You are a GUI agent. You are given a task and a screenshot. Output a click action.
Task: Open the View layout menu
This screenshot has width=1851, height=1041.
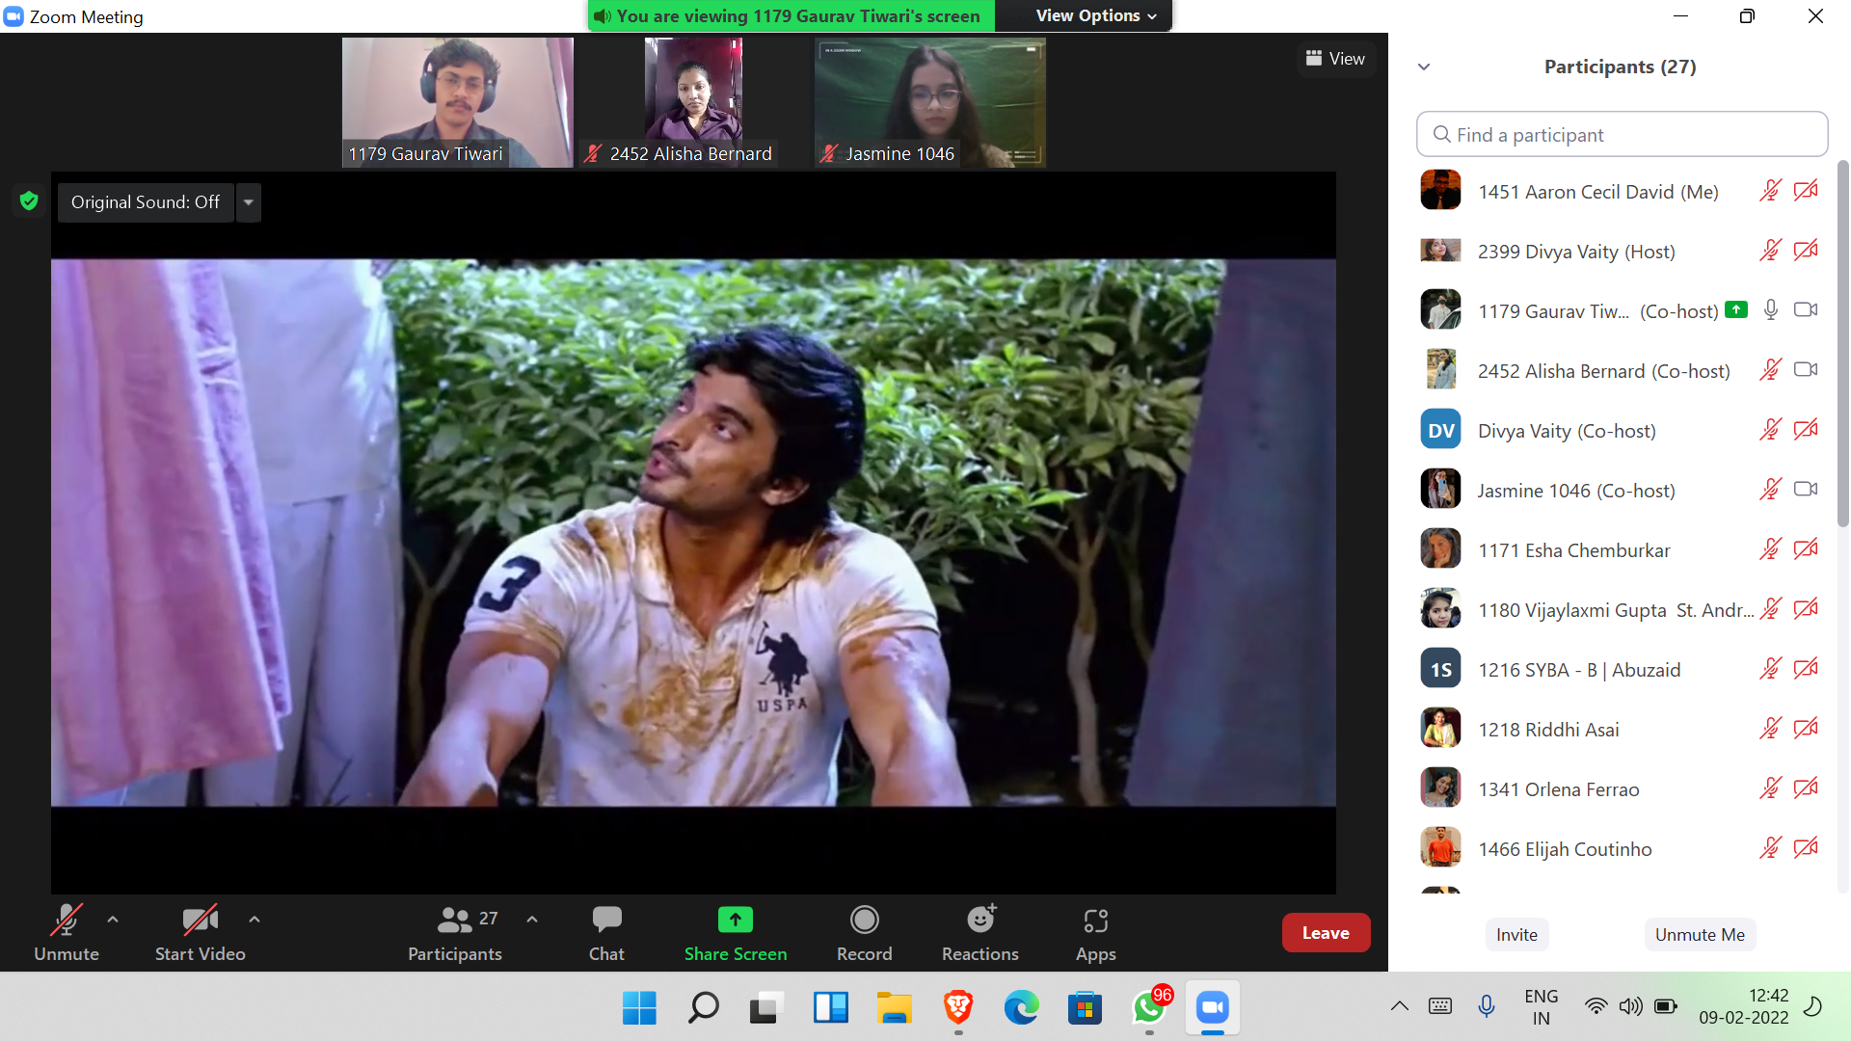1335,59
